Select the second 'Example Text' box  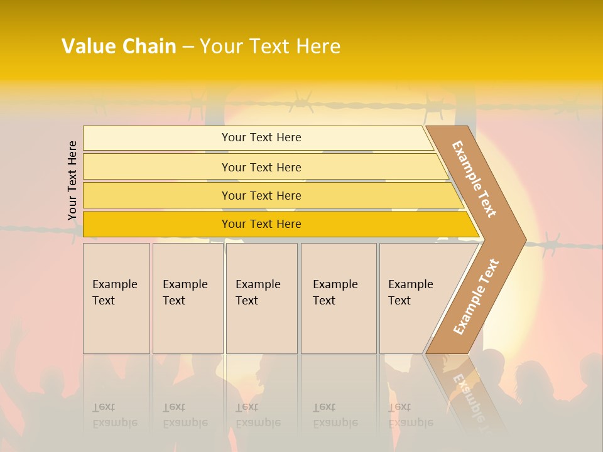click(188, 298)
